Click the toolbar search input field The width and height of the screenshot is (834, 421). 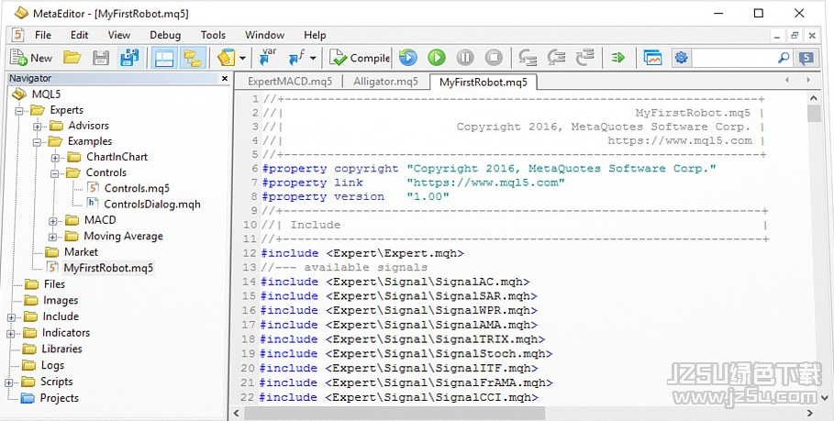(733, 58)
